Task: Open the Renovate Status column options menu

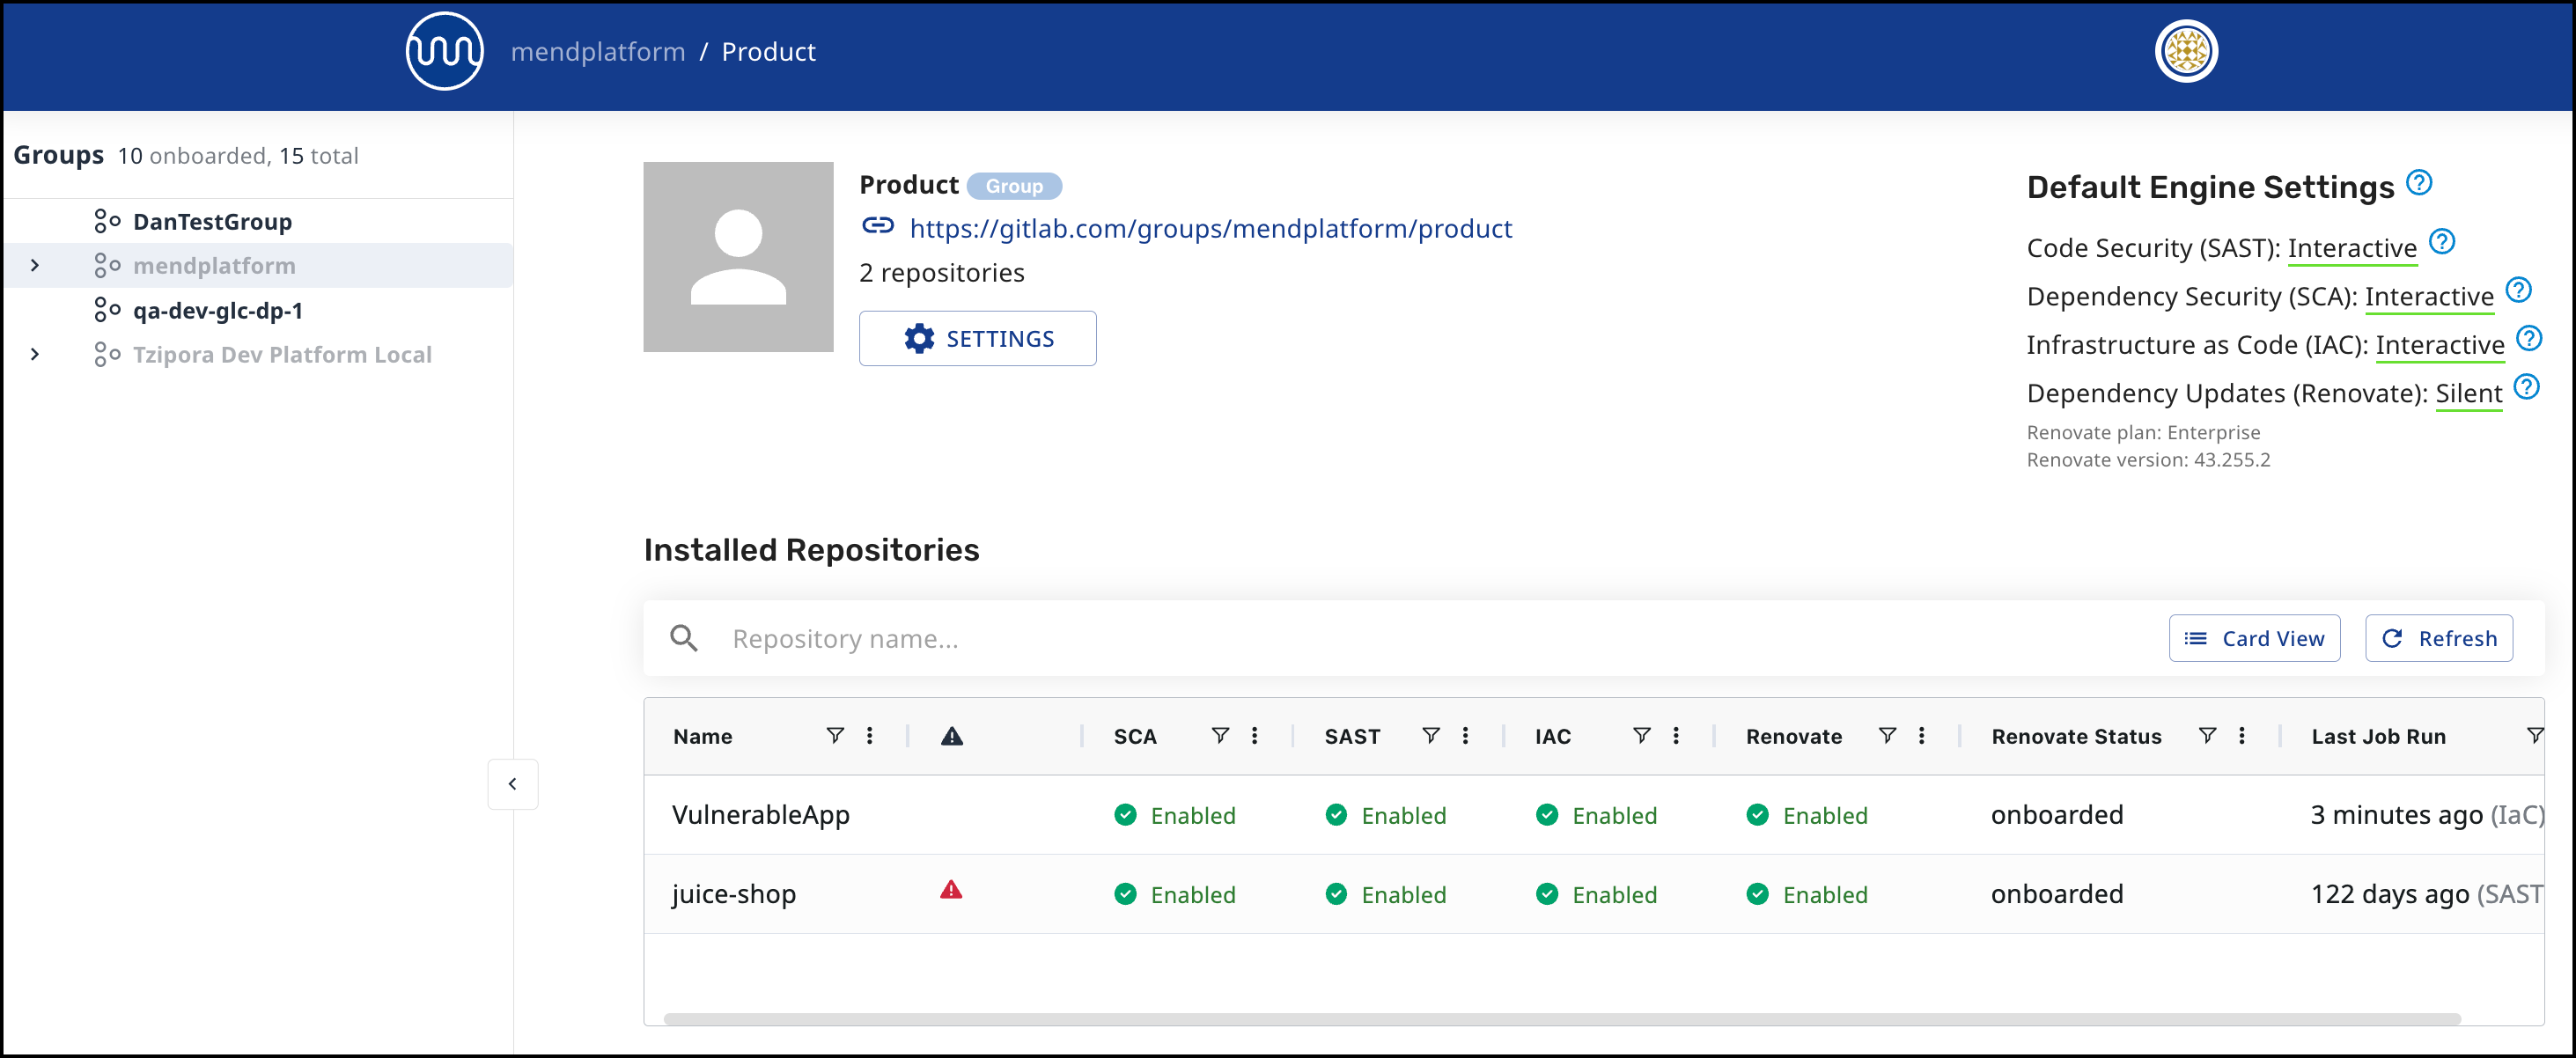Action: (2242, 736)
